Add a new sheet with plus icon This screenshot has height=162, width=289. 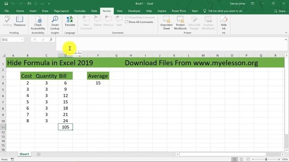pyautogui.click(x=38, y=154)
